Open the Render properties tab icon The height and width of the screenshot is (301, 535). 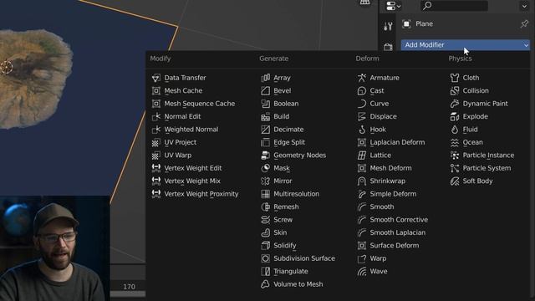click(388, 47)
